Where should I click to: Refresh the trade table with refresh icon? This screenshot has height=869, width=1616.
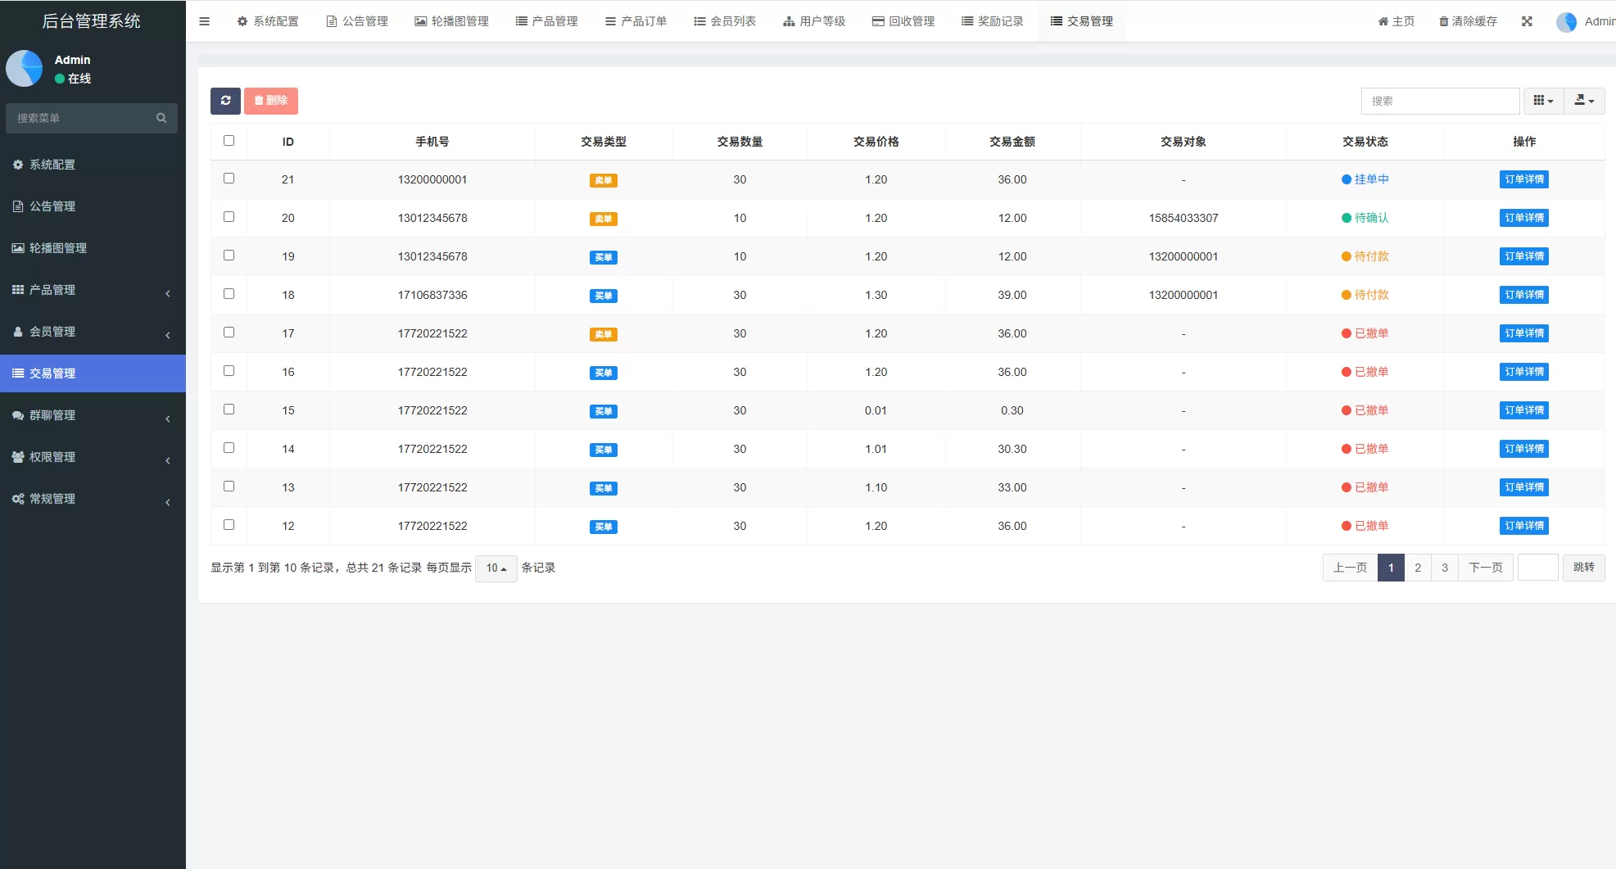225,101
